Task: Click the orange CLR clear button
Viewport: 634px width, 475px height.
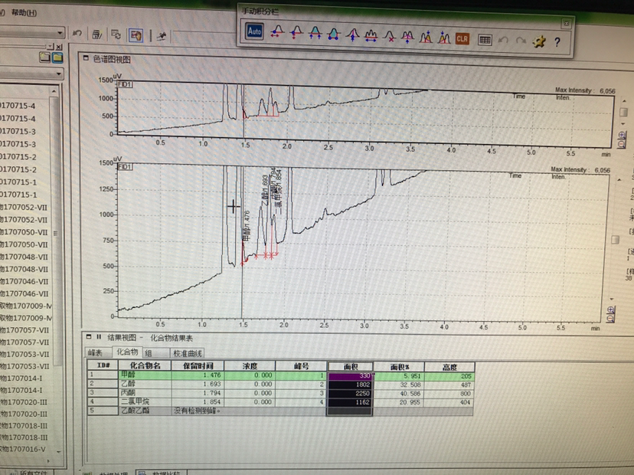Action: [462, 39]
